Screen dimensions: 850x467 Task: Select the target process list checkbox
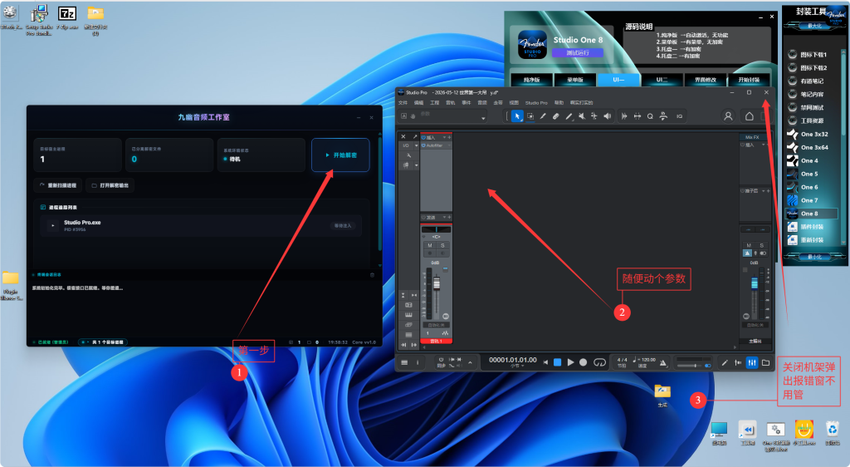coord(43,207)
